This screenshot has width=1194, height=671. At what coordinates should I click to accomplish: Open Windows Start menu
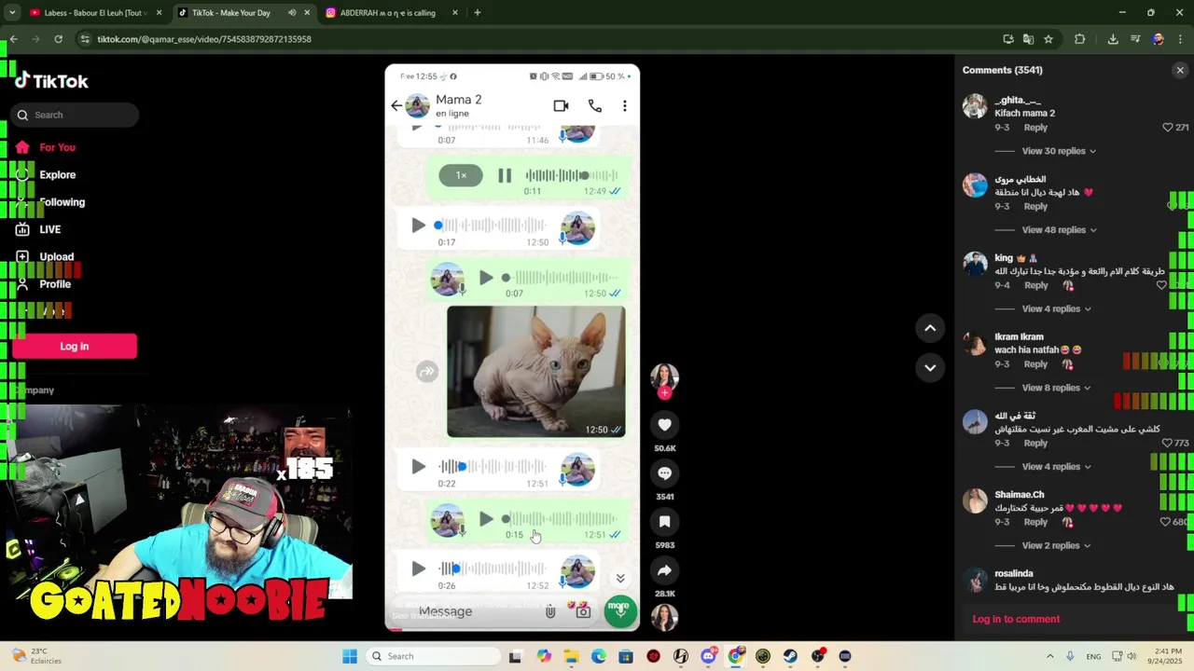pos(350,656)
